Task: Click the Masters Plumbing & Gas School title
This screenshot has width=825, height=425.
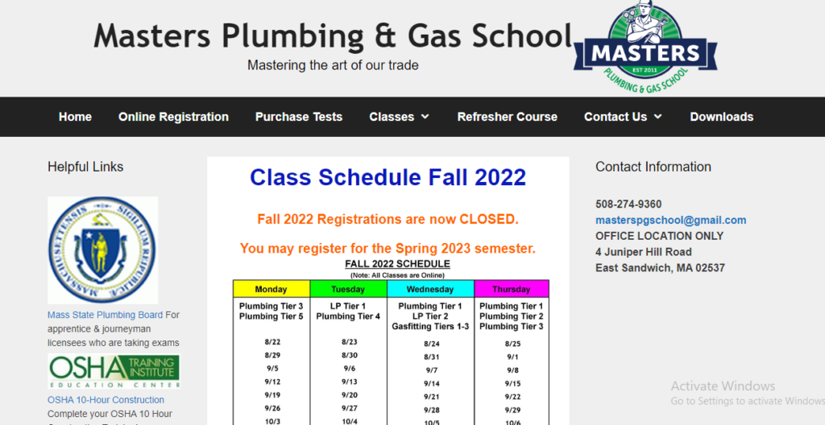Action: 333,36
